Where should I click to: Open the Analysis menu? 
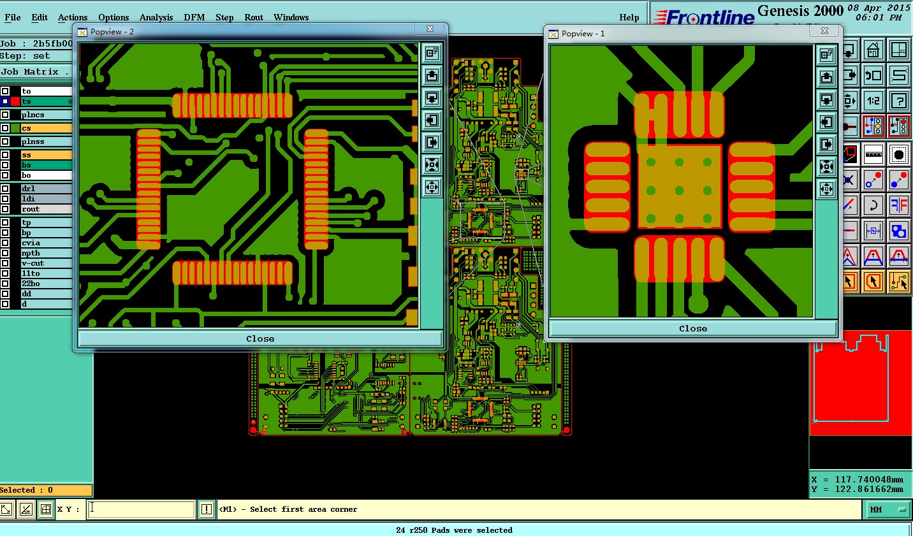pos(156,17)
